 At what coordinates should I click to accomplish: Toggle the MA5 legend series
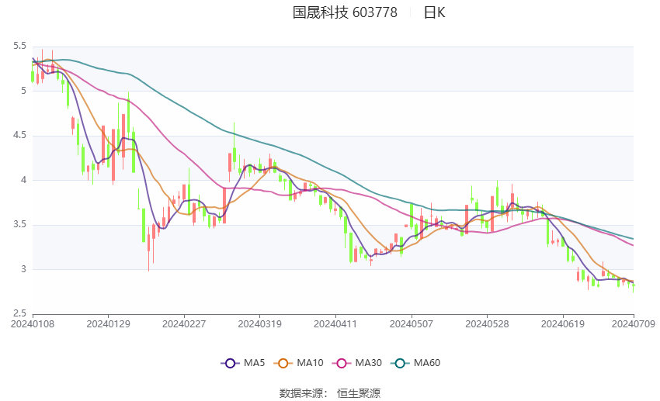243,363
